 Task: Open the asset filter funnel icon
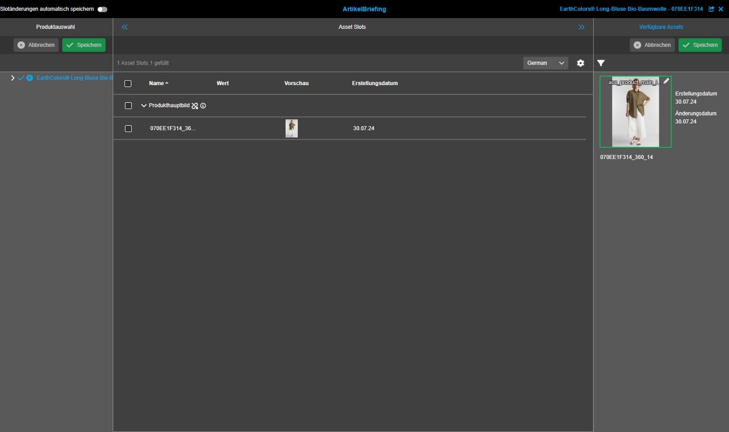pos(601,63)
